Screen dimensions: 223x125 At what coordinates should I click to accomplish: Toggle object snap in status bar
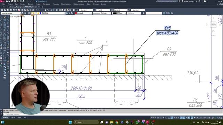click(184, 118)
